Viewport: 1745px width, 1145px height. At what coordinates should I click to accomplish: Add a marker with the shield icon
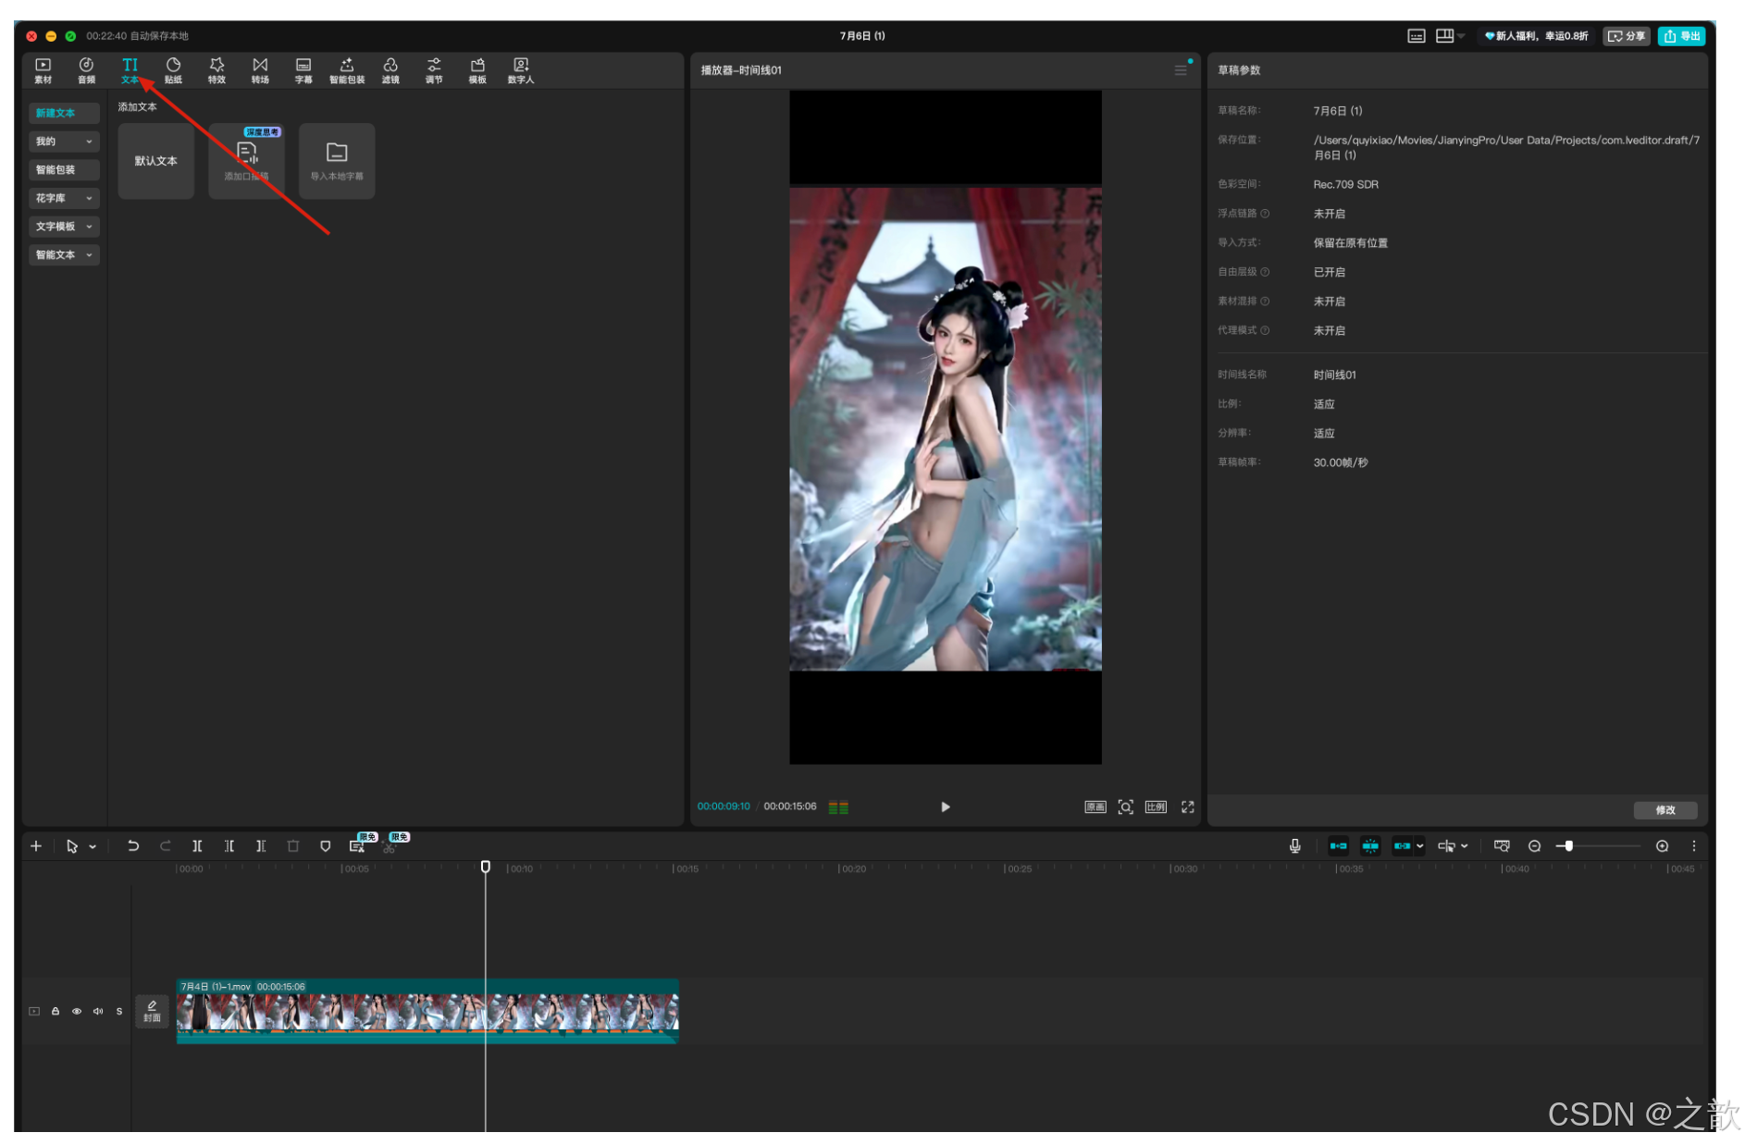click(x=326, y=846)
